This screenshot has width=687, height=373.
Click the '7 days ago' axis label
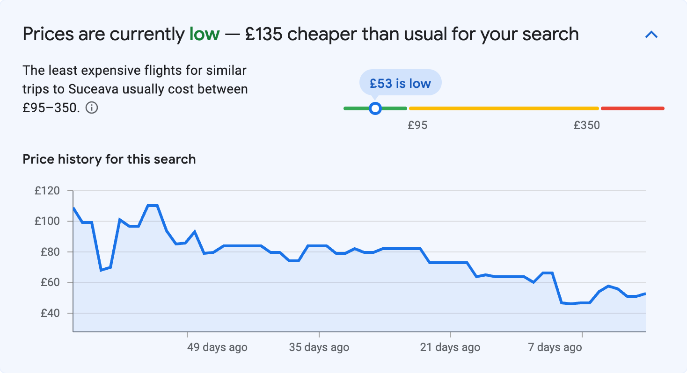point(555,347)
